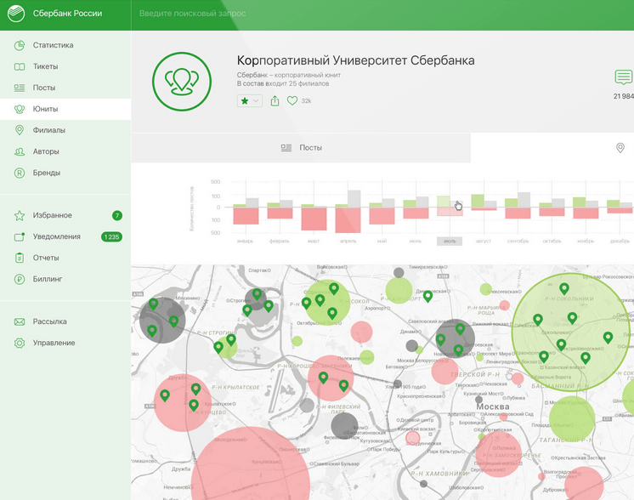Click the Юниты sidebar icon

[x=20, y=109]
